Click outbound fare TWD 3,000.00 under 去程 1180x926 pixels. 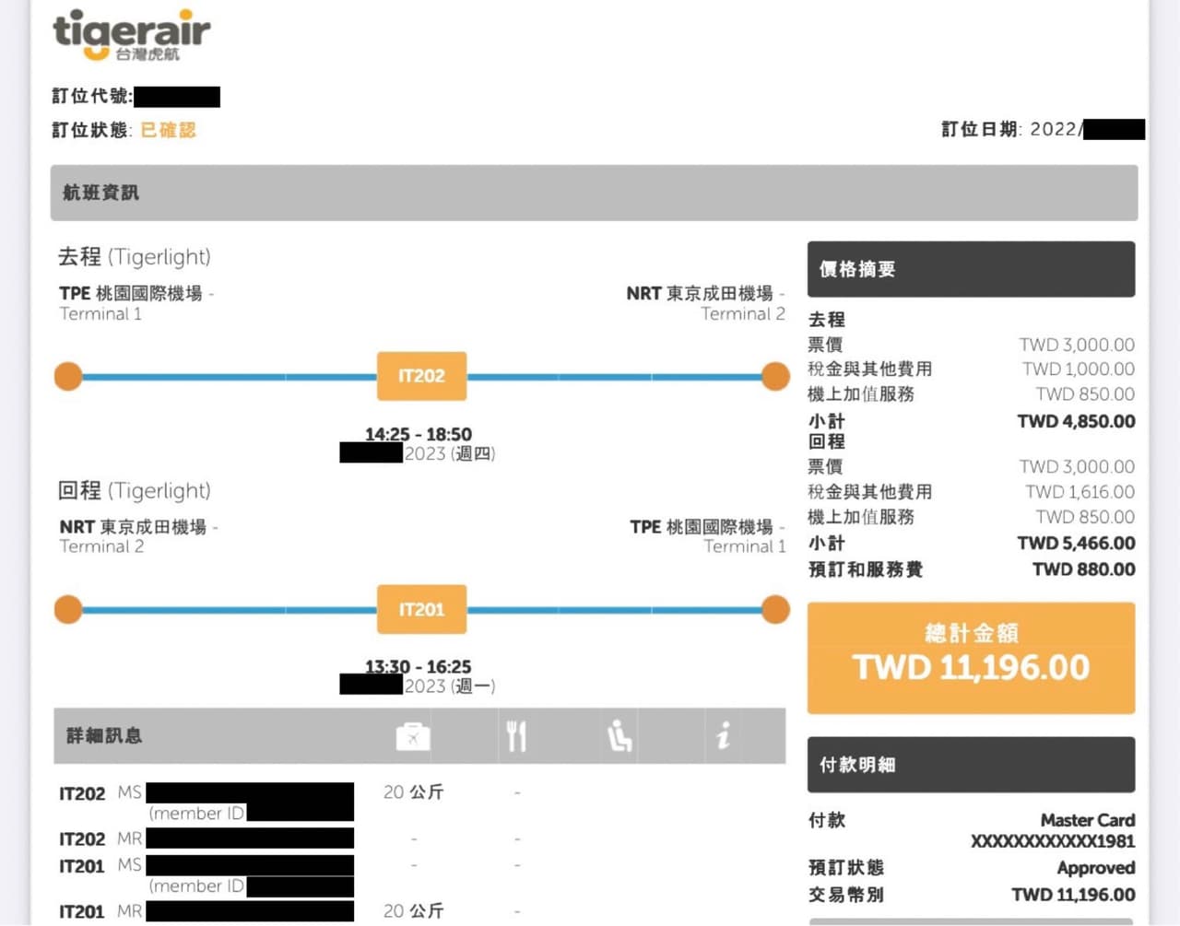[x=1077, y=345]
